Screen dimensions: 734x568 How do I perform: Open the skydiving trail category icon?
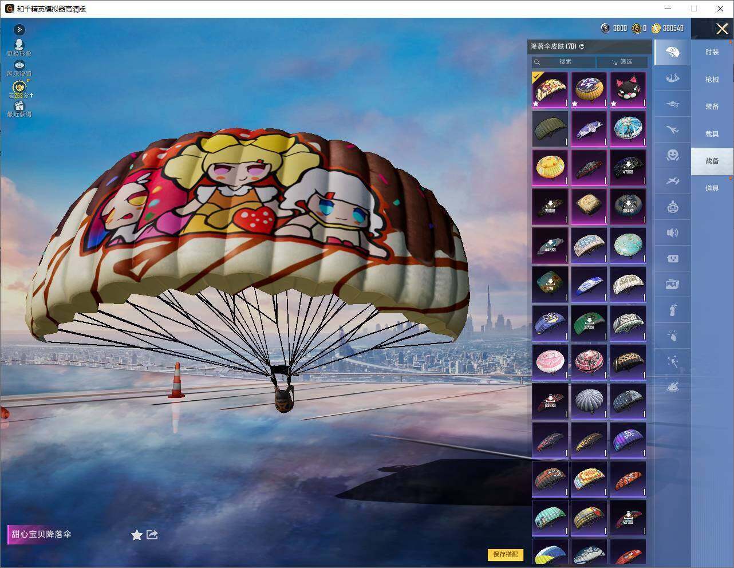(x=673, y=78)
